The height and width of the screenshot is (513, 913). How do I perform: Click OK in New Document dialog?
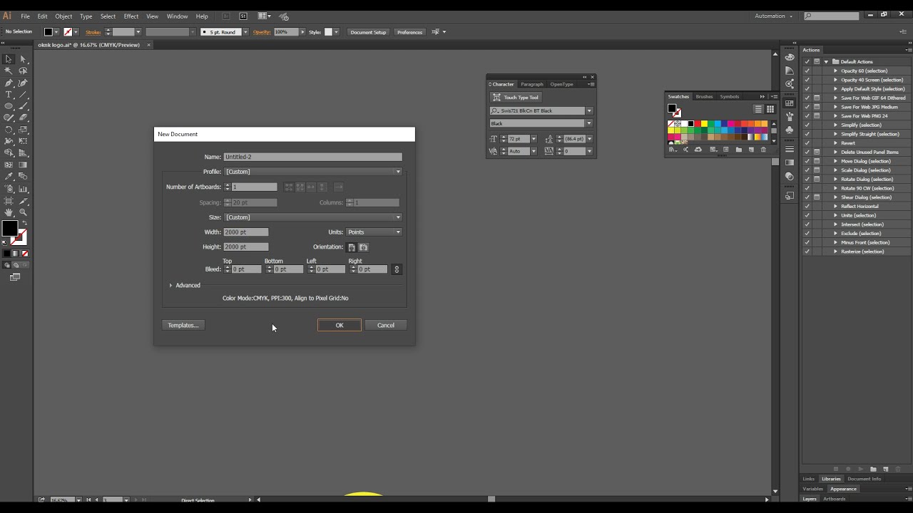tap(340, 326)
